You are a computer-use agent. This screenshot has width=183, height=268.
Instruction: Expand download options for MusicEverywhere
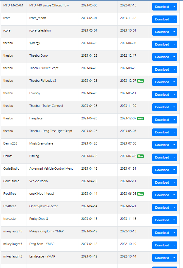click(x=174, y=145)
